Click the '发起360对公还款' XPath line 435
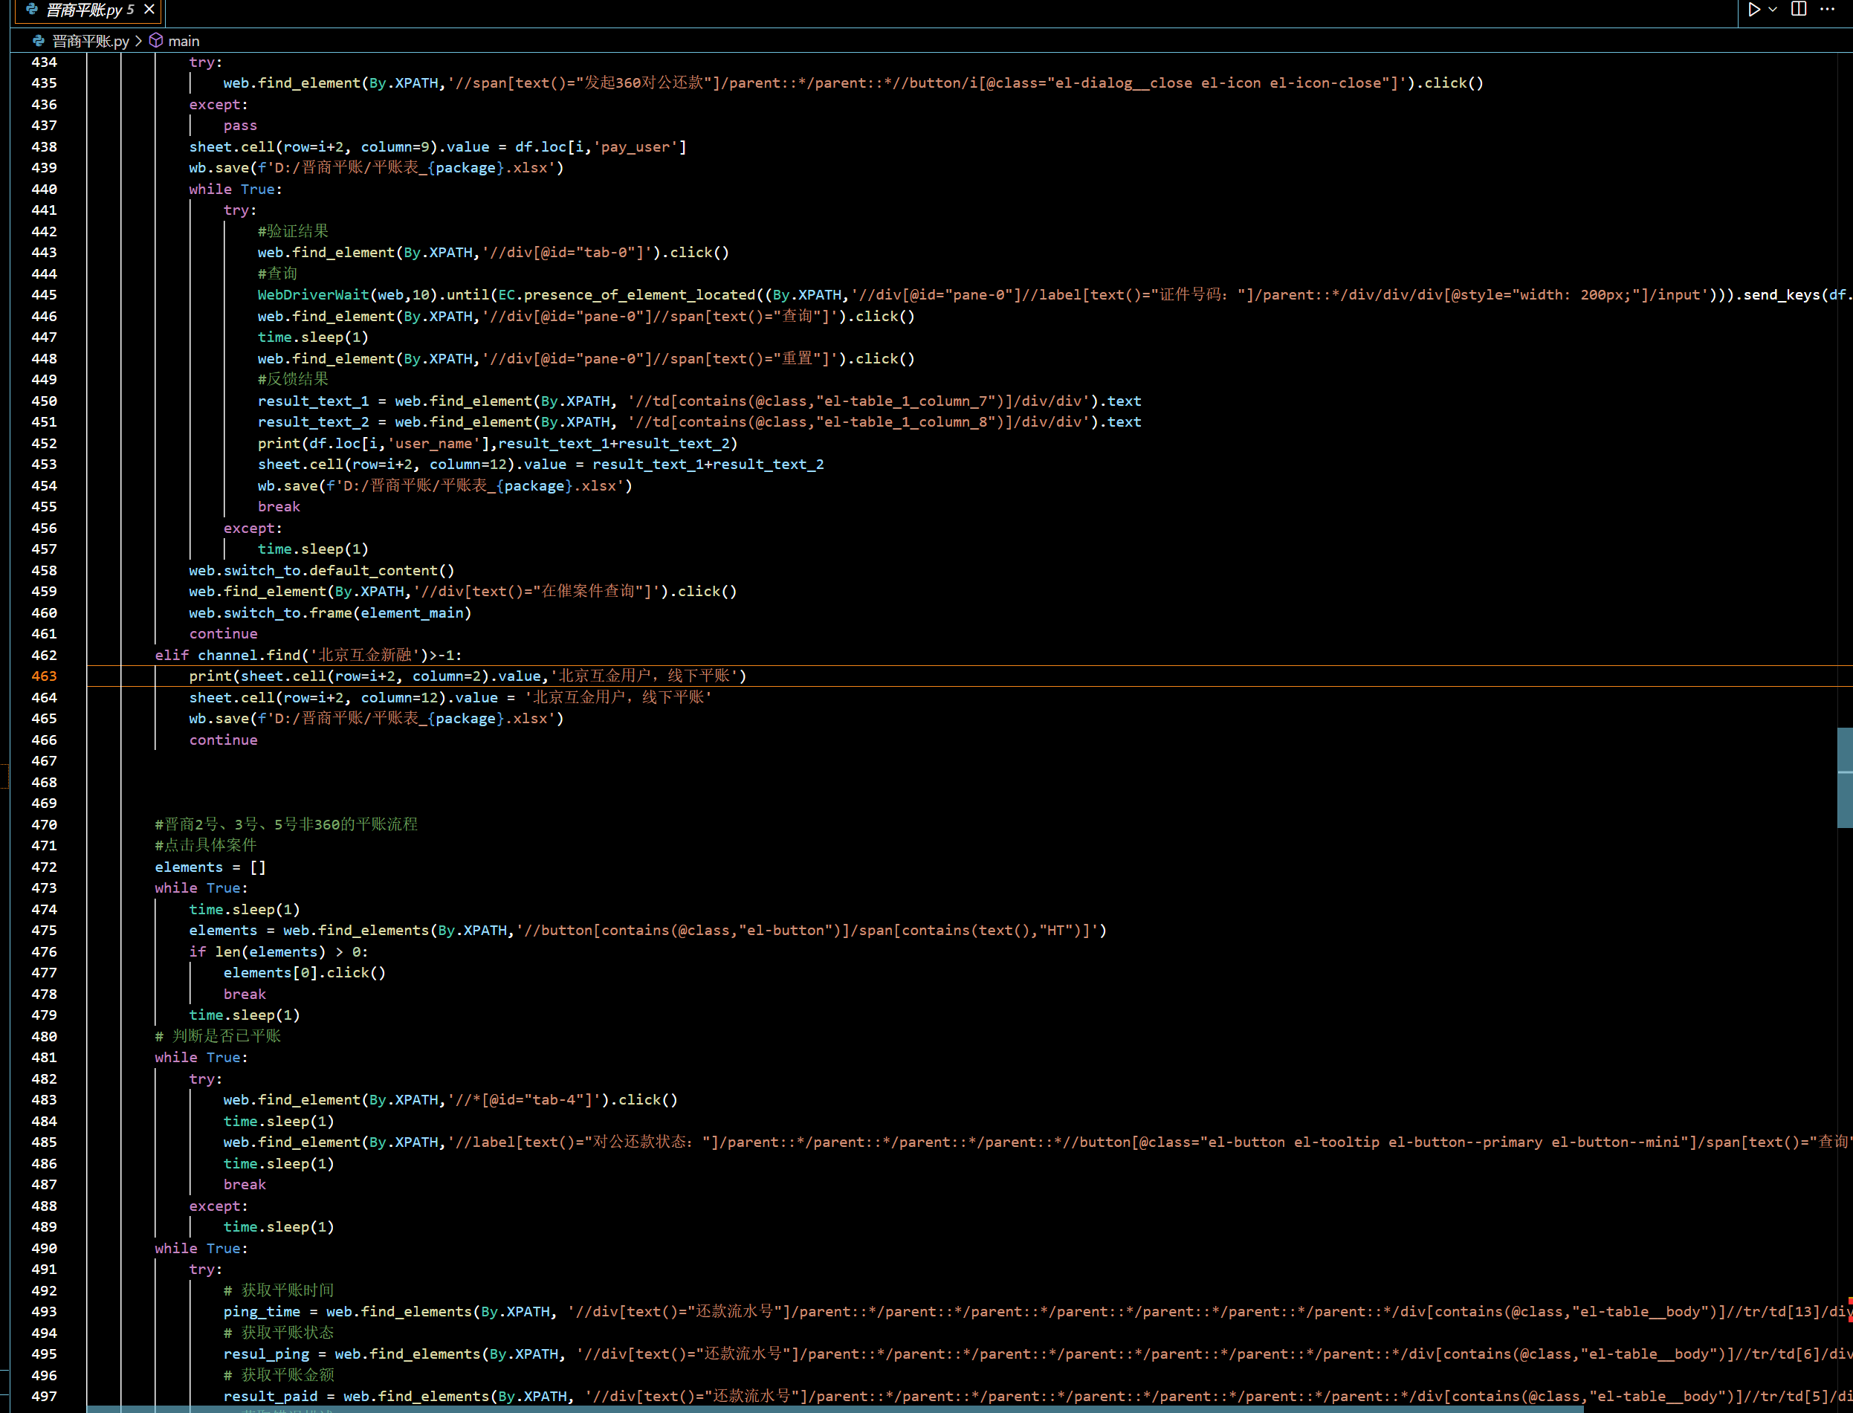The width and height of the screenshot is (1853, 1413). point(853,83)
